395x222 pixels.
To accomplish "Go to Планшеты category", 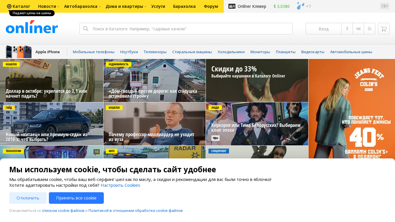I will [286, 52].
